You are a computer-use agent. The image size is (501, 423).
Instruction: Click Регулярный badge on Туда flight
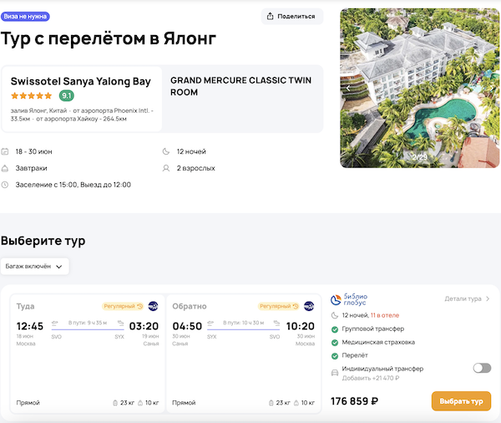click(x=123, y=306)
